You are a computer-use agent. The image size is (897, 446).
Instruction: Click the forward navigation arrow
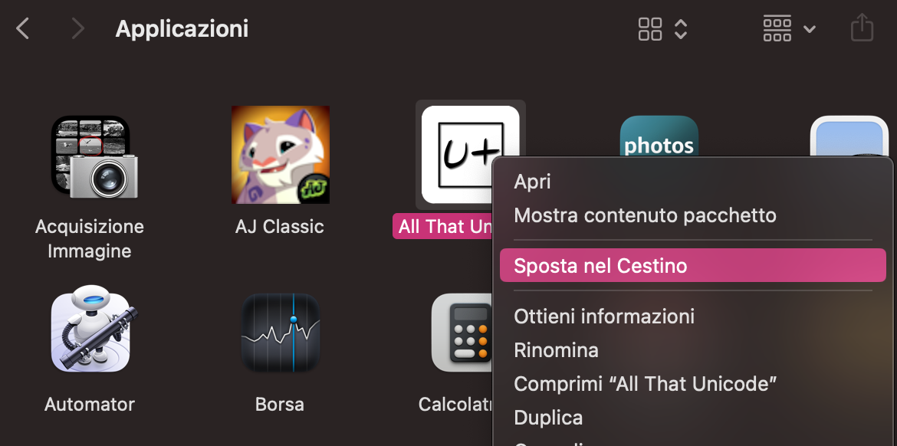click(77, 28)
